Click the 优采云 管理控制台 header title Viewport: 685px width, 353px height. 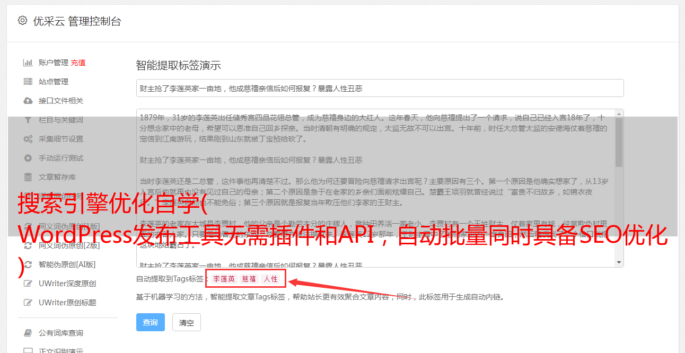[x=77, y=21]
